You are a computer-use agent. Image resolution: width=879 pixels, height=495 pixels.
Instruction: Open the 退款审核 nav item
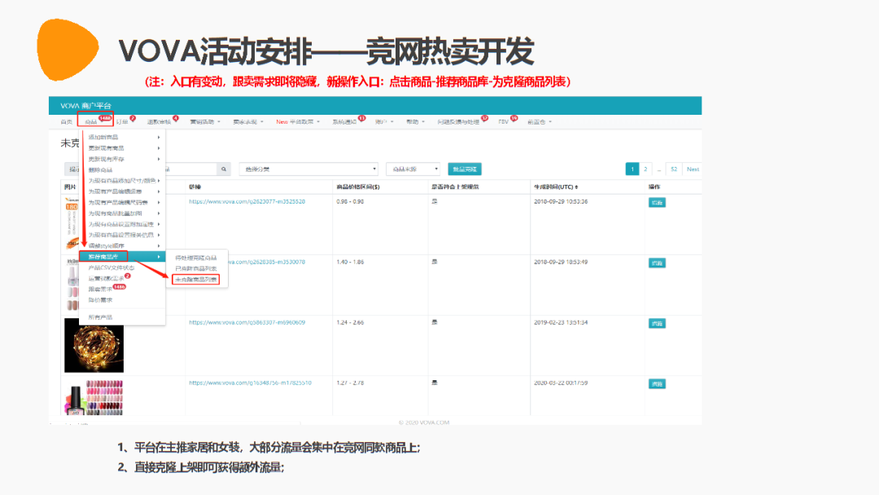coord(160,121)
